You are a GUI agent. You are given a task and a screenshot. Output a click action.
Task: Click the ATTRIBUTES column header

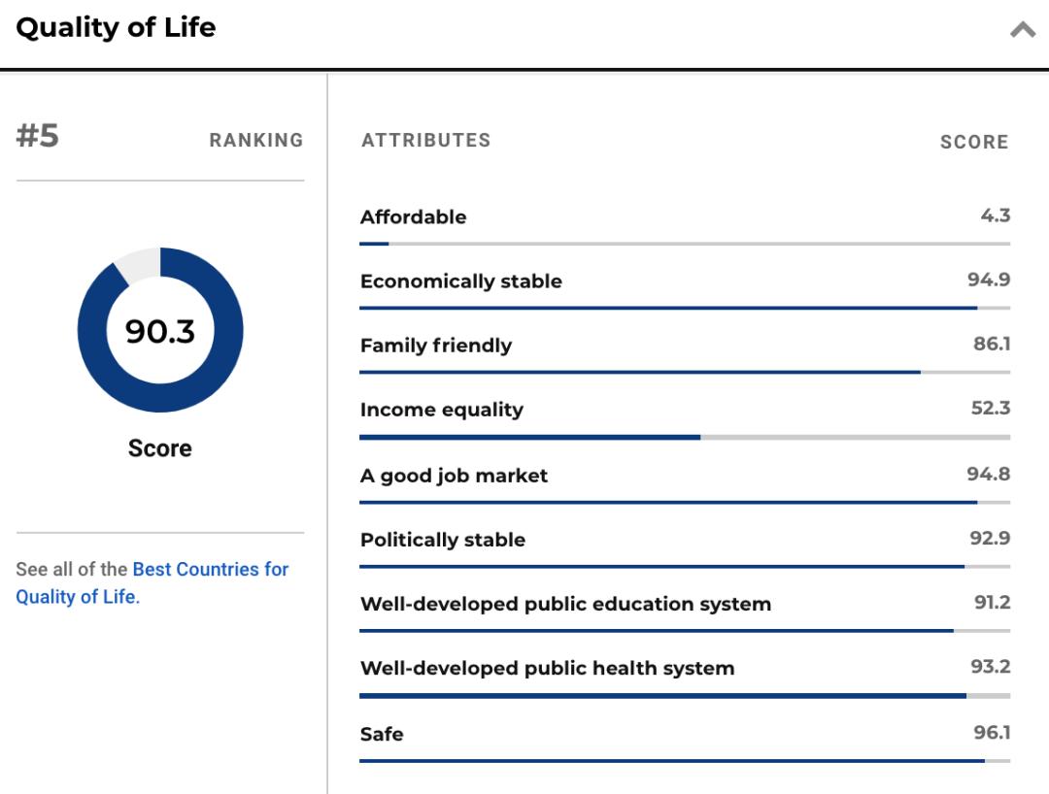(425, 141)
